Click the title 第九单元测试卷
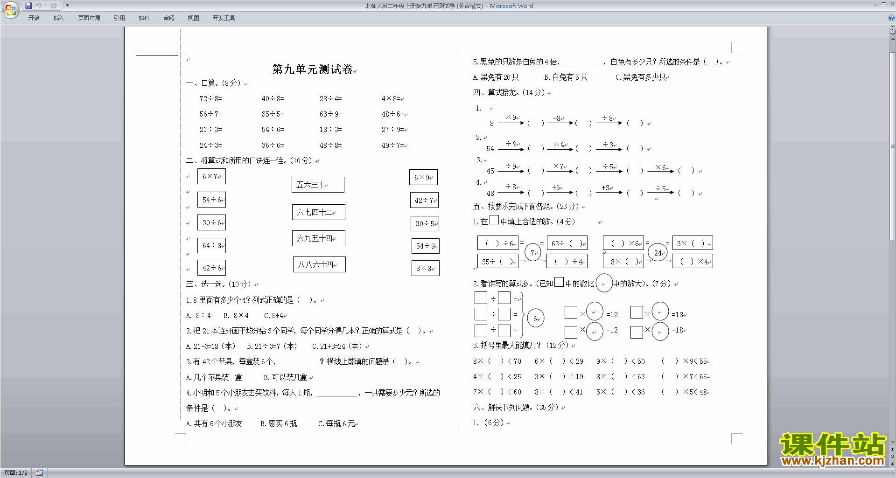Viewport: 896px width, 478px height. pyautogui.click(x=312, y=69)
